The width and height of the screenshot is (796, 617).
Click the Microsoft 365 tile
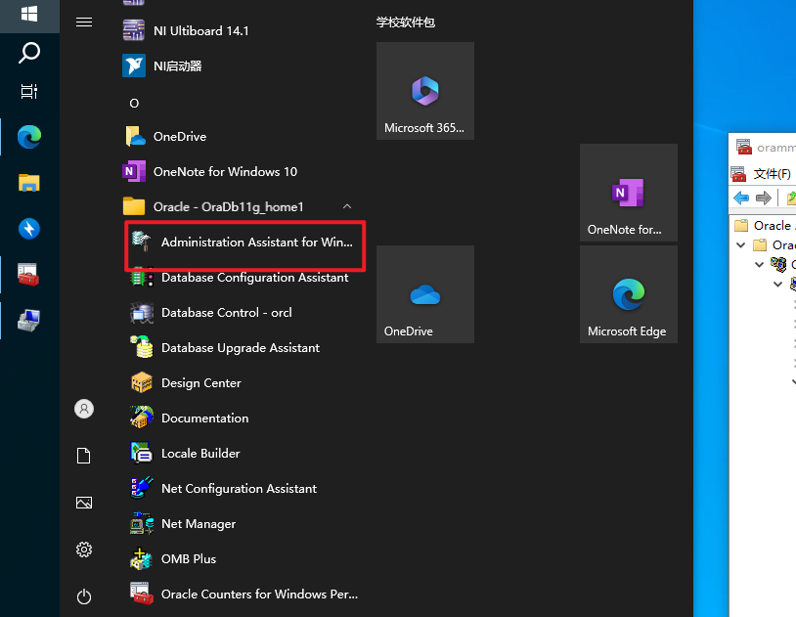(424, 91)
